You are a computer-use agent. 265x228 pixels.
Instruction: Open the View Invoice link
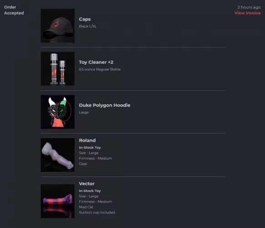click(247, 13)
